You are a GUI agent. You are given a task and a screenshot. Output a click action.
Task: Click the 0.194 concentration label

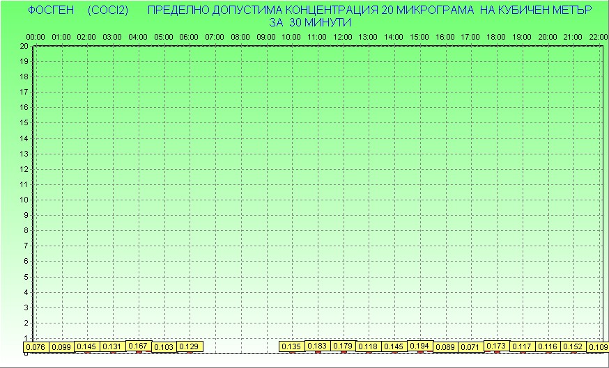[x=419, y=346]
